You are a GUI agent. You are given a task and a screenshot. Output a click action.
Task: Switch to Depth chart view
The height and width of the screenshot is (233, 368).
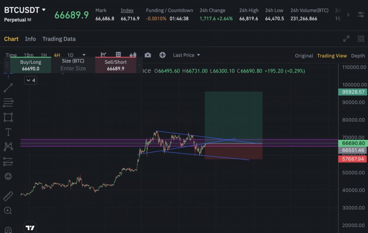(358, 55)
